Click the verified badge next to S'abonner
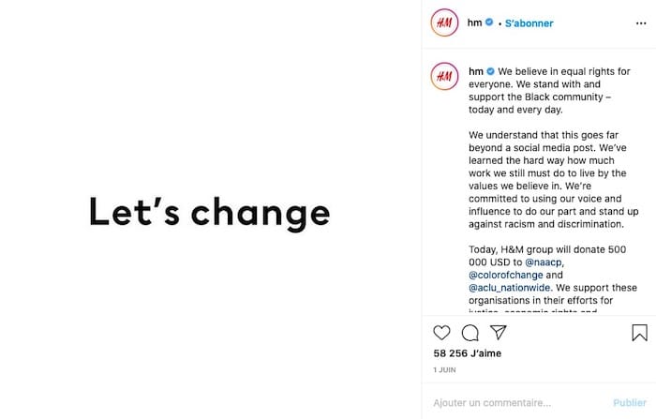Screen dimensions: 656x419 point(488,23)
